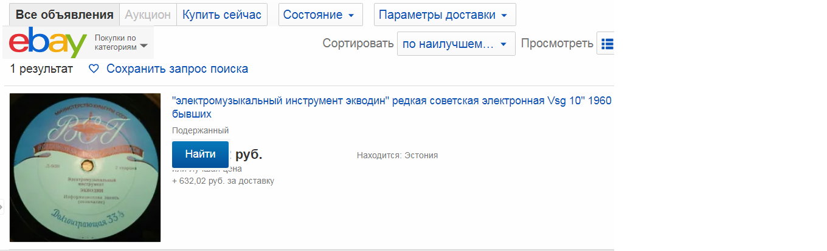
Task: Expand the Параметры доставки dropdown
Action: coord(445,15)
